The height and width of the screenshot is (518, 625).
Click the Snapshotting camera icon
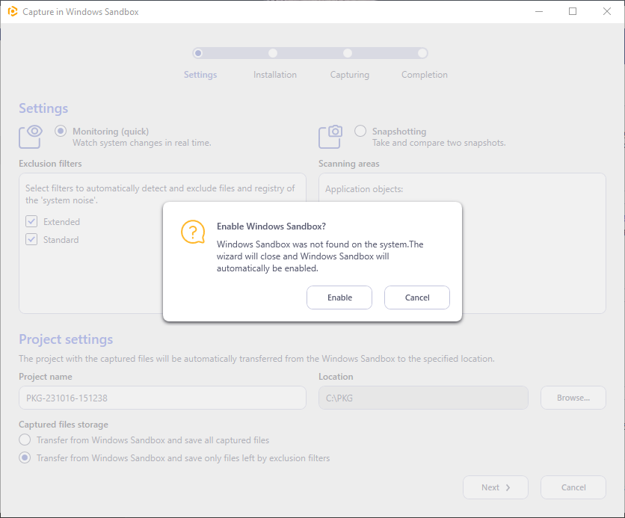tap(330, 137)
